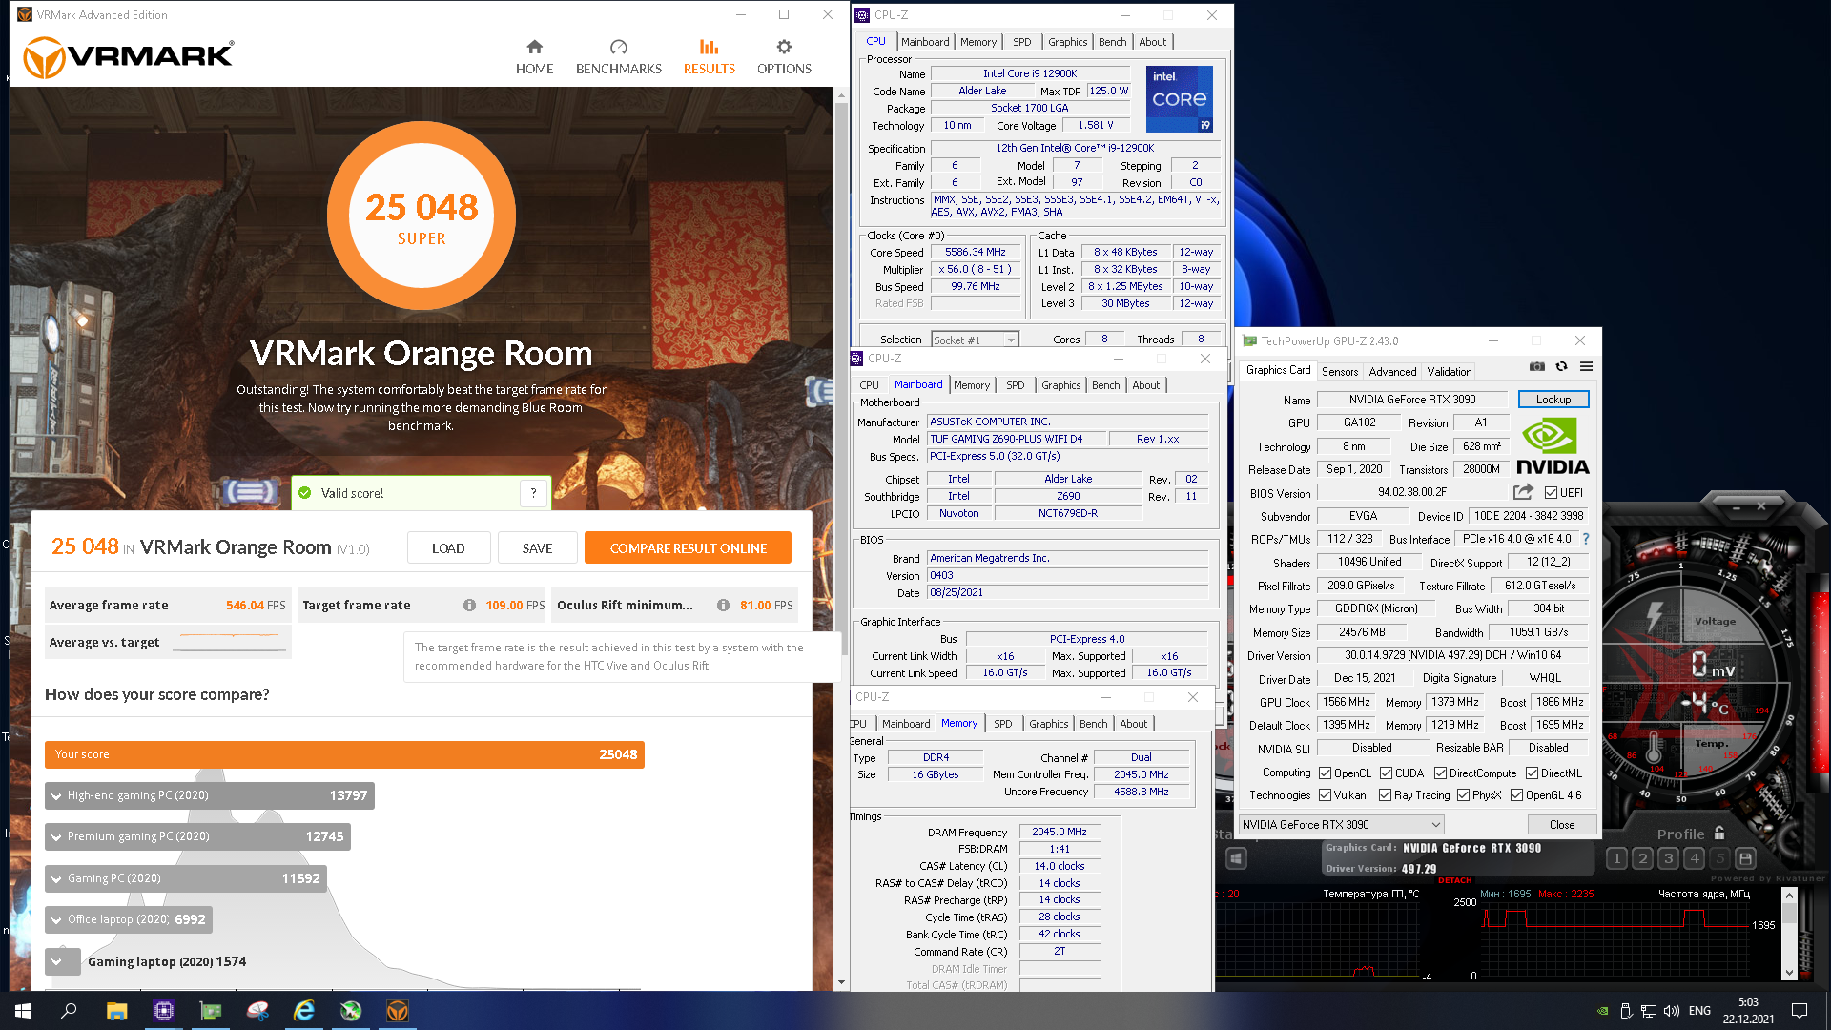Click the Lookup button in GPU-Z
This screenshot has height=1030, width=1831.
point(1553,400)
